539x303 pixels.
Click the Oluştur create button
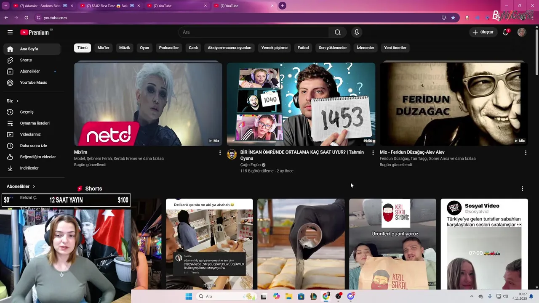[x=483, y=32]
